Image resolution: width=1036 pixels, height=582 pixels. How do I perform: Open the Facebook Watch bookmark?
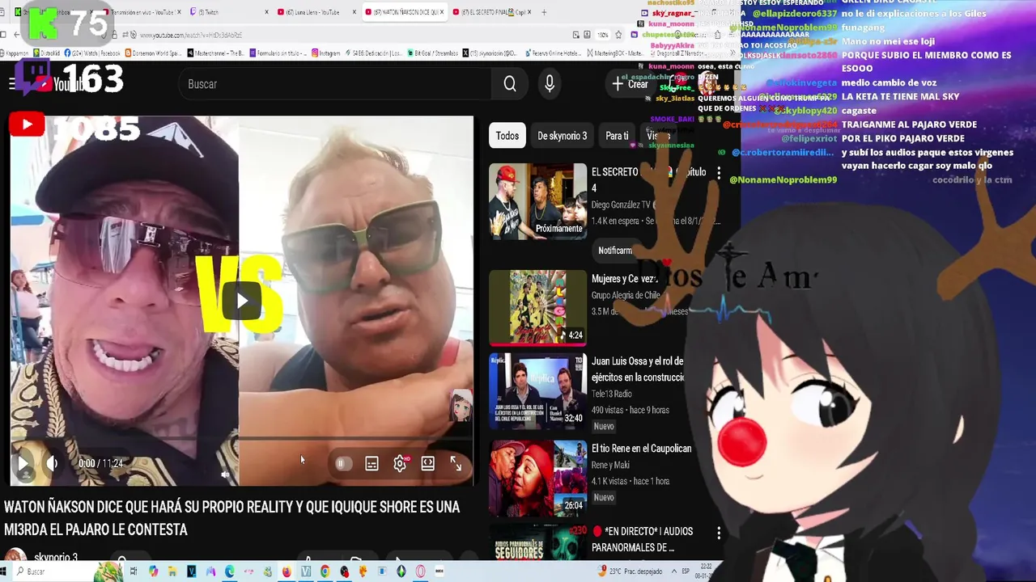92,53
